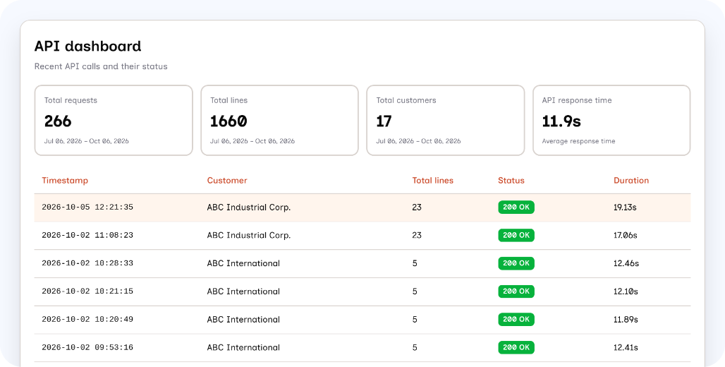Select timestamp 2026-10-02 10:28:33

pyautogui.click(x=87, y=263)
